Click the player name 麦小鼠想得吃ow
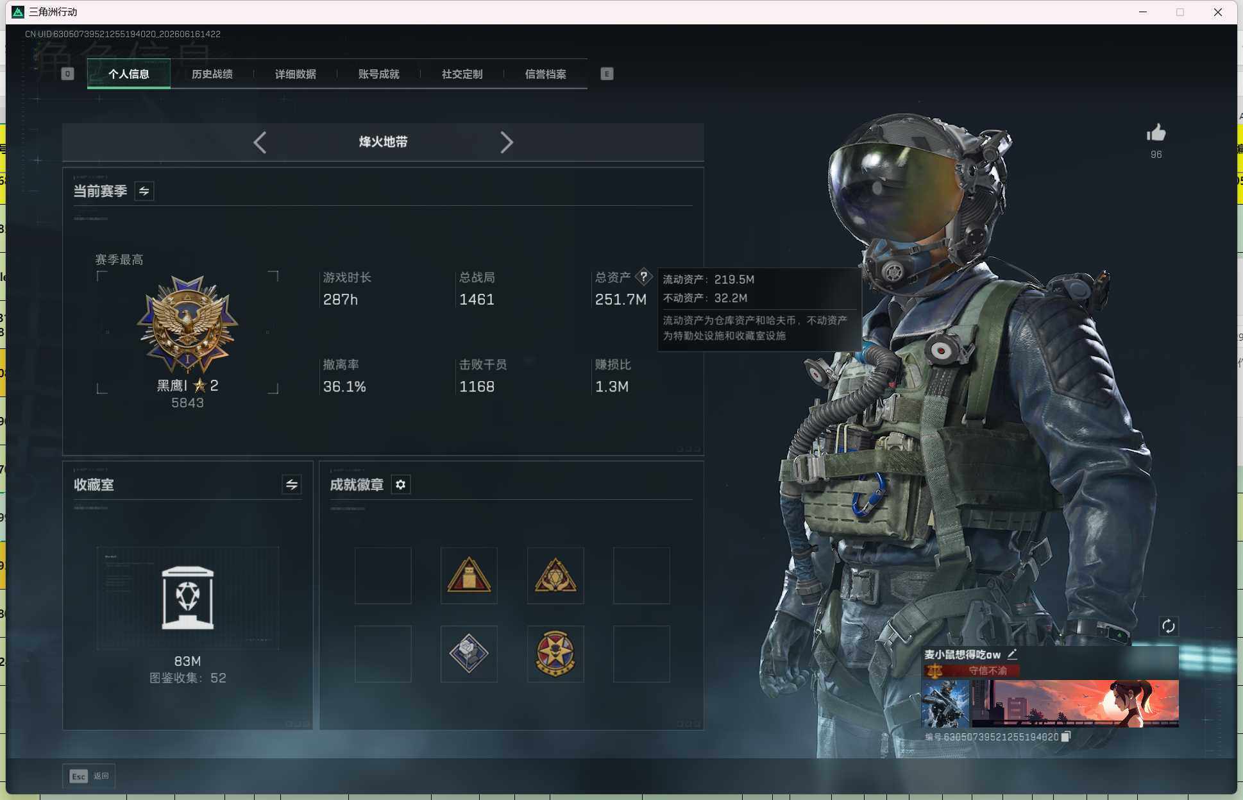Viewport: 1243px width, 800px height. click(x=962, y=655)
